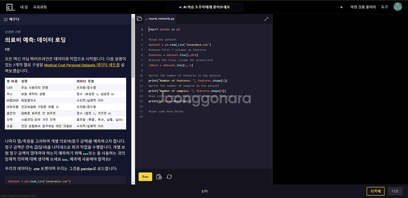
Task: Open the 내 집 menu
Action: (24, 7)
